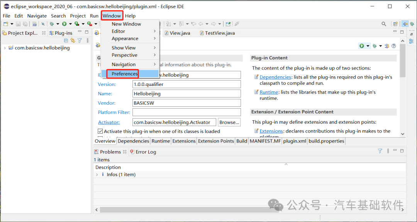This screenshot has width=417, height=222.
Task: Click Collapse All in Project Explorer
Action: click(x=66, y=40)
